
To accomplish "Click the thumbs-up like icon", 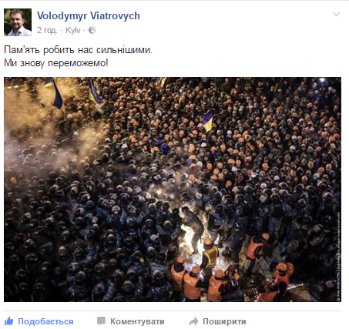I will [x=8, y=321].
